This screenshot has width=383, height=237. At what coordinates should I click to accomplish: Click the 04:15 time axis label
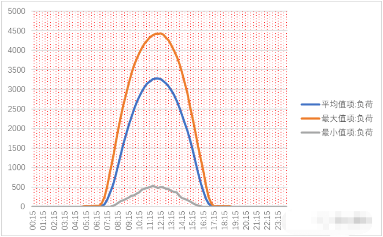tap(75, 221)
